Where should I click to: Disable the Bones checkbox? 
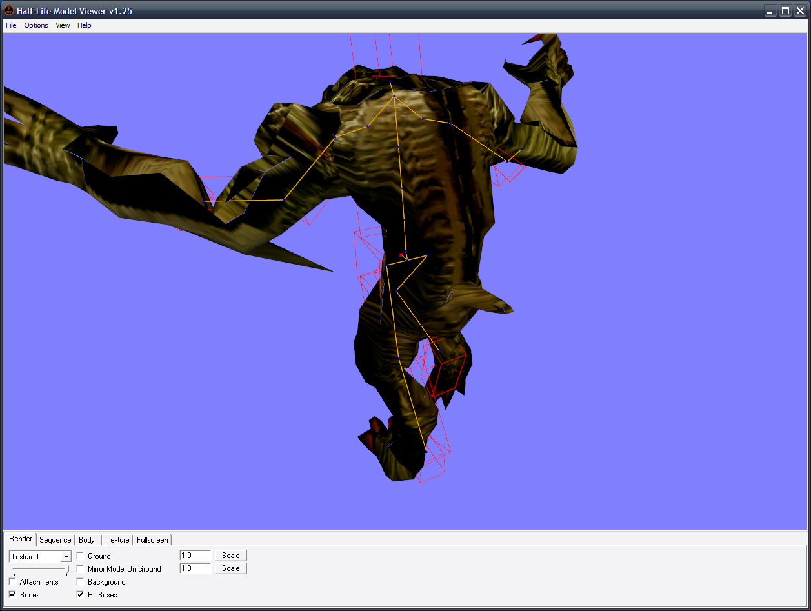click(x=13, y=594)
